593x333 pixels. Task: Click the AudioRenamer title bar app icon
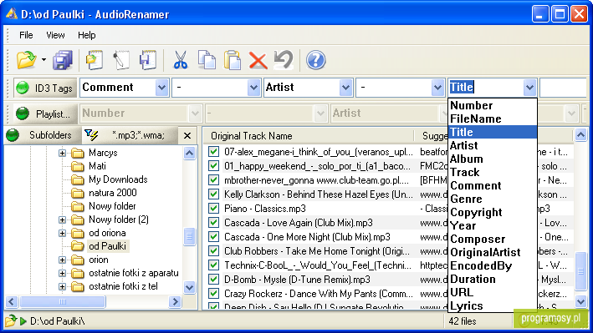pos(12,14)
